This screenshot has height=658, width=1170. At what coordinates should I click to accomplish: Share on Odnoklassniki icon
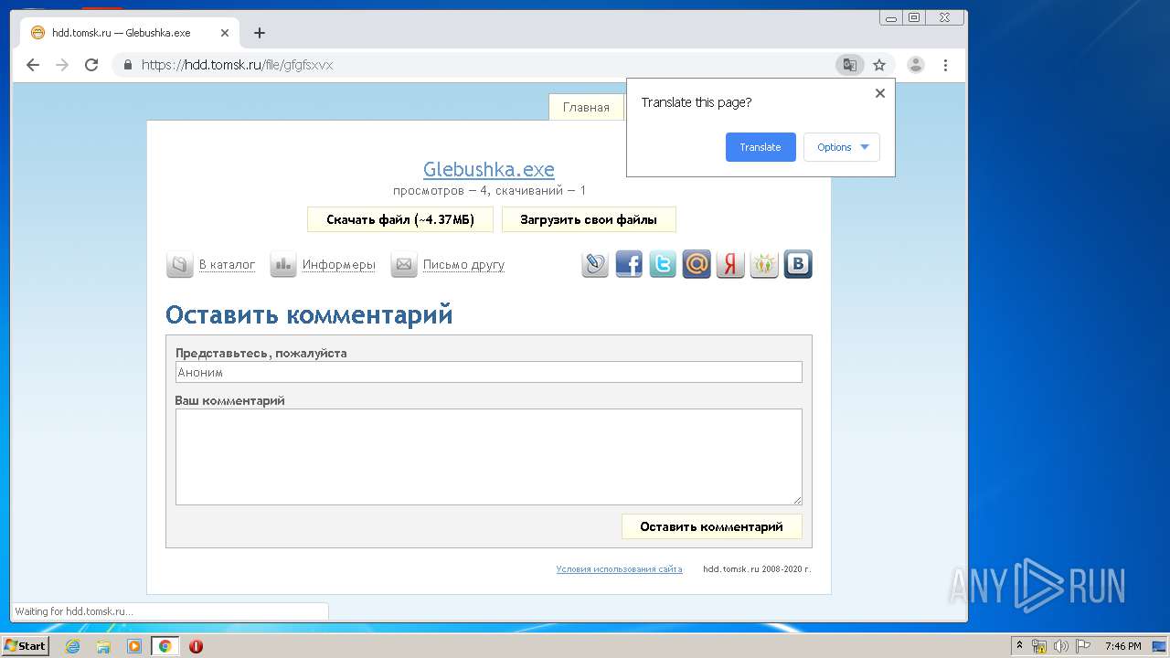coord(764,264)
